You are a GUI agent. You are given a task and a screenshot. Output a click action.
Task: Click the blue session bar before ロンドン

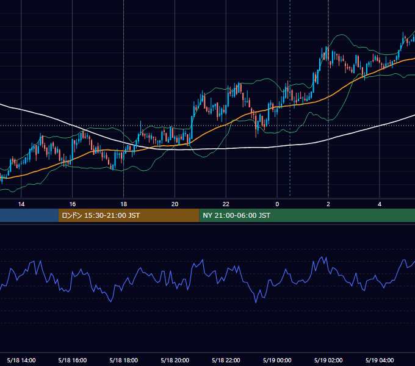29,215
